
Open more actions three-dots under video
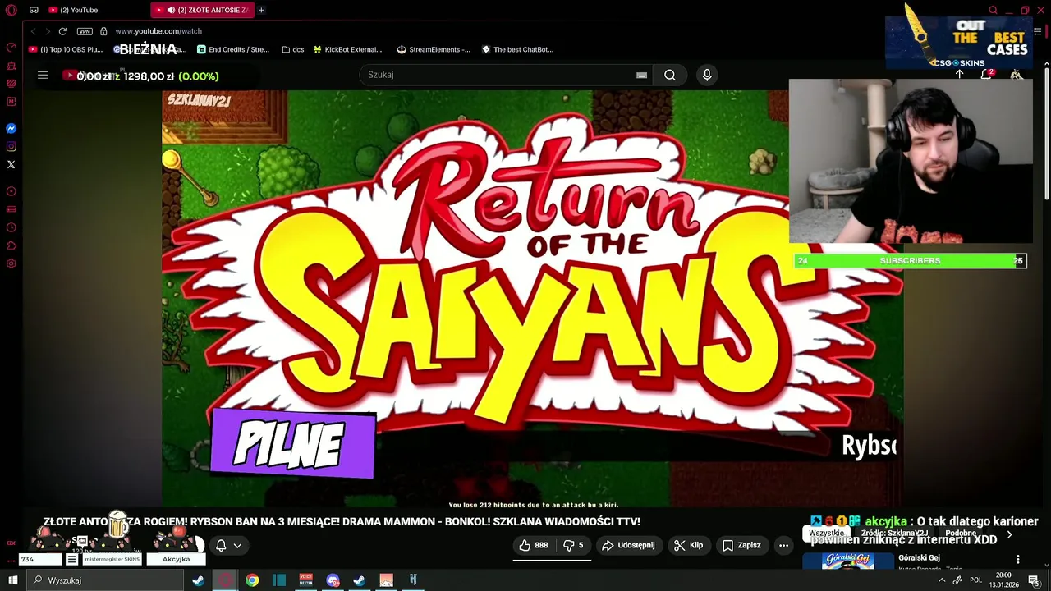pos(783,545)
